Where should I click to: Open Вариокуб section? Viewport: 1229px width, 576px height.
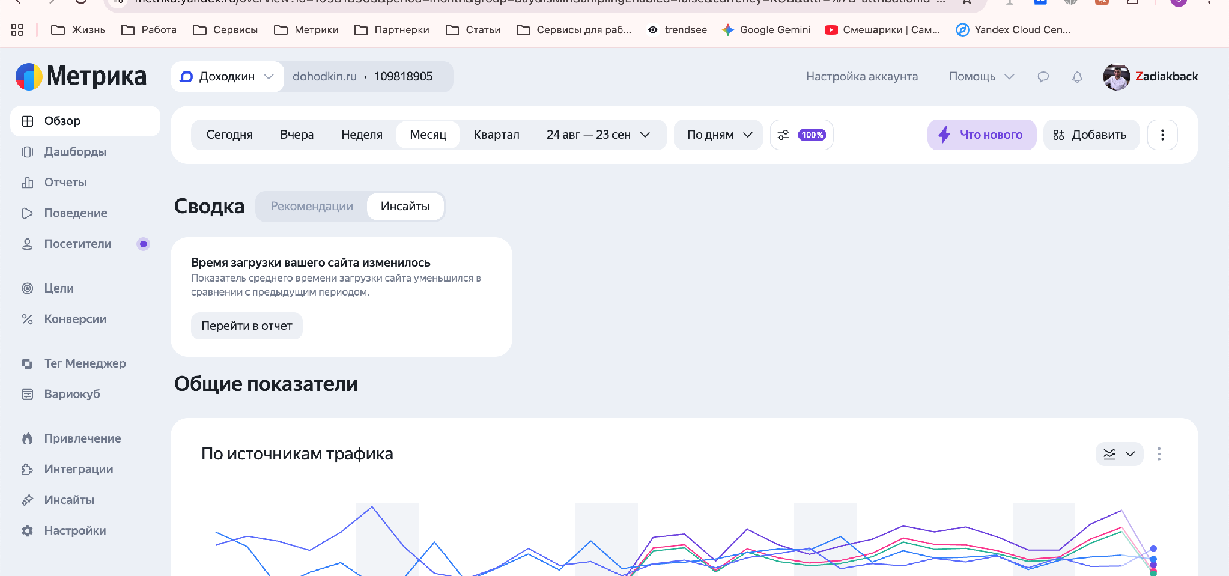pyautogui.click(x=71, y=394)
